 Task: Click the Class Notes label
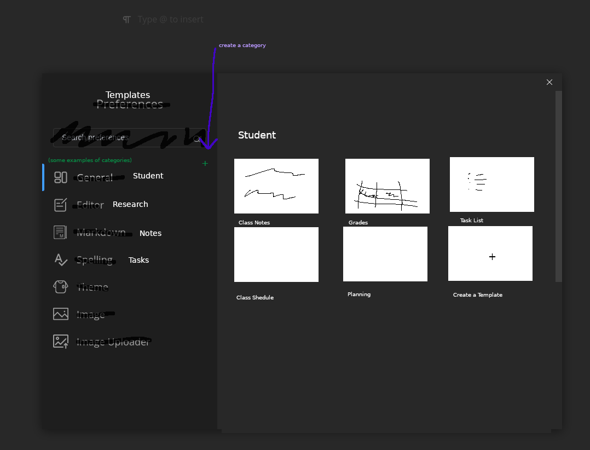point(254,222)
